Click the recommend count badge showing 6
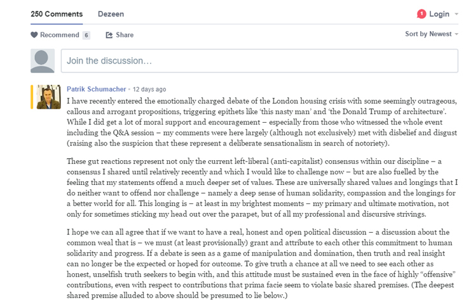This screenshot has height=307, width=464. point(86,36)
